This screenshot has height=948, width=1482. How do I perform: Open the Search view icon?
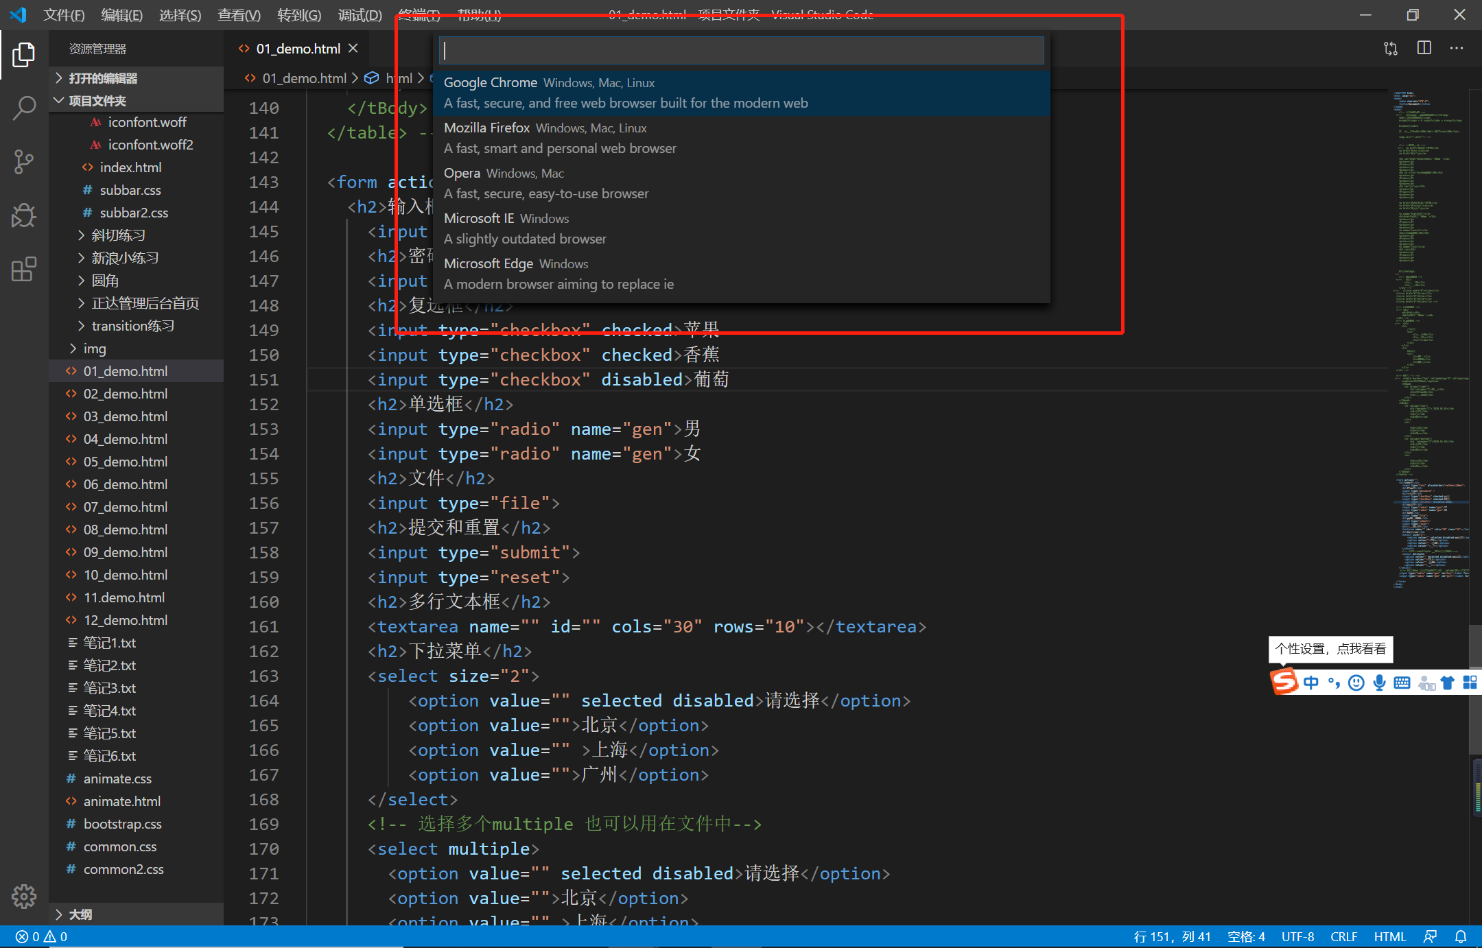(x=23, y=108)
